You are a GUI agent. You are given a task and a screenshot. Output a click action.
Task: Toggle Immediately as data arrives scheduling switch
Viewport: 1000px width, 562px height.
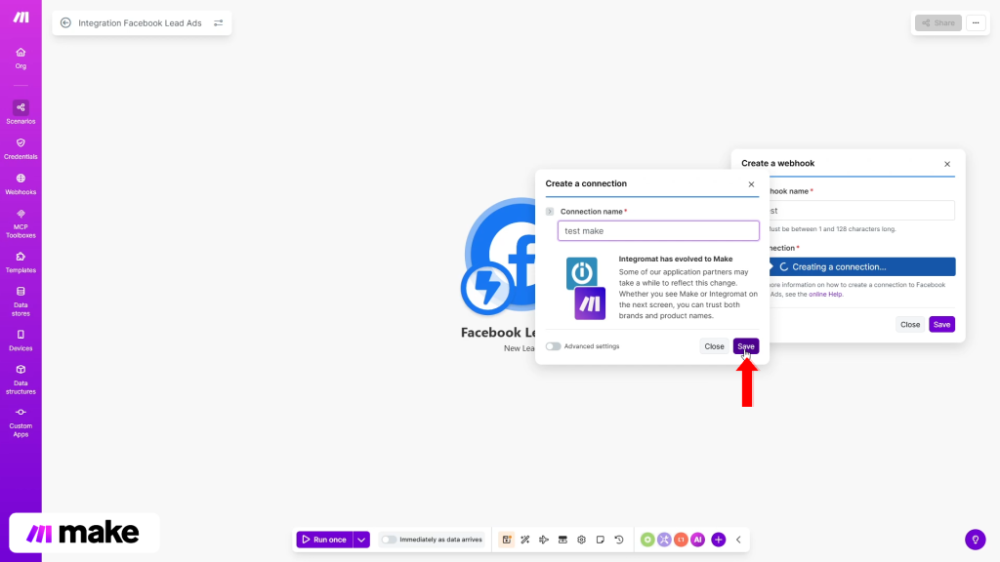pos(389,540)
